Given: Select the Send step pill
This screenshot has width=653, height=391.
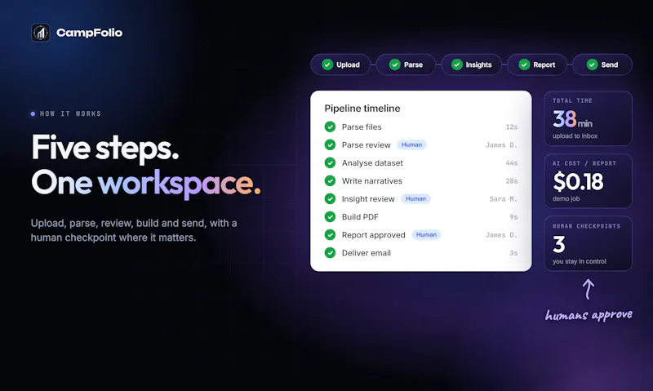Looking at the screenshot, I should (x=602, y=64).
